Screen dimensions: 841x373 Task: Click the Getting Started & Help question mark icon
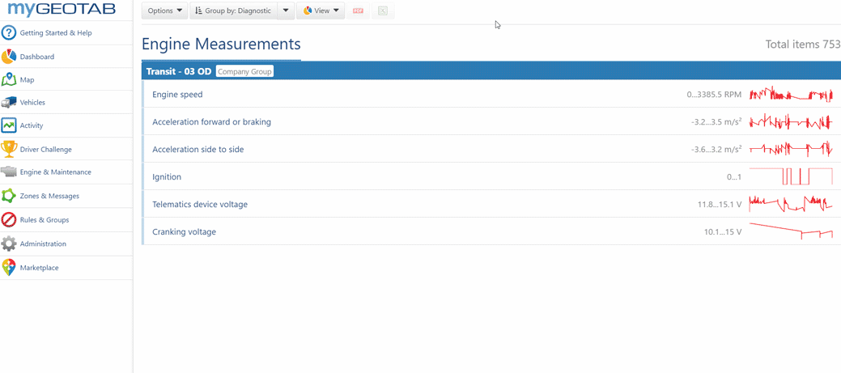[x=9, y=33]
